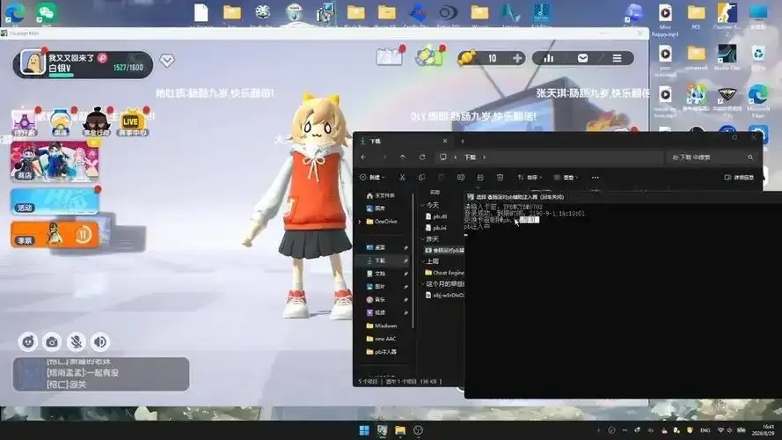782x440 pixels.
Task: Open the leaderboard bar chart icon
Action: click(x=549, y=58)
